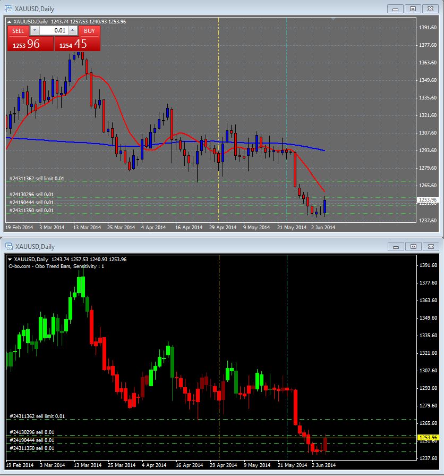
Task: Select order #24190444 sell label in top chart
Action: click(x=31, y=202)
